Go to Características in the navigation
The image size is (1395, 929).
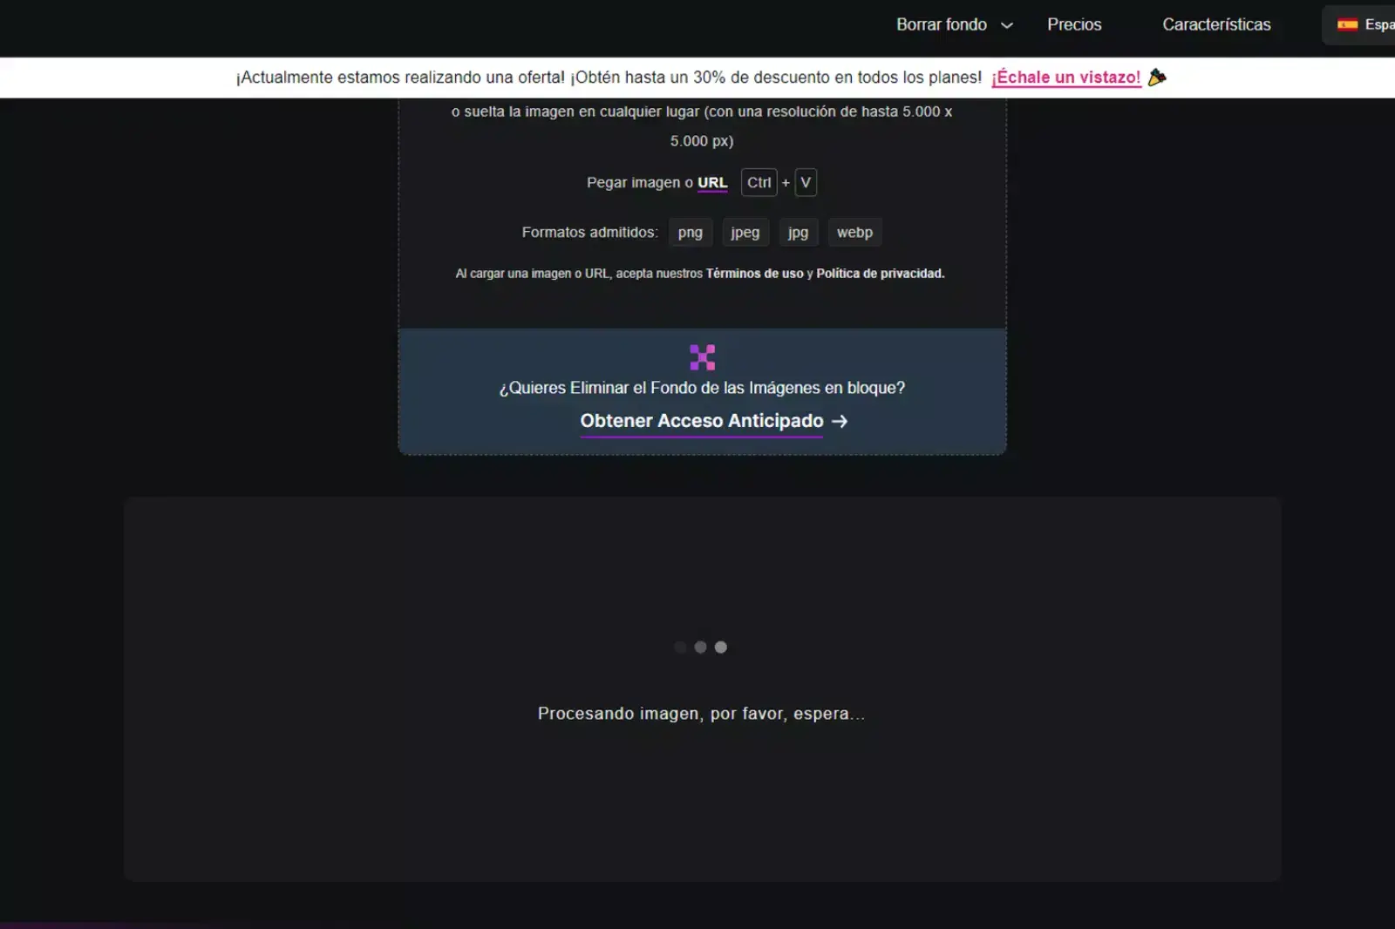point(1216,24)
